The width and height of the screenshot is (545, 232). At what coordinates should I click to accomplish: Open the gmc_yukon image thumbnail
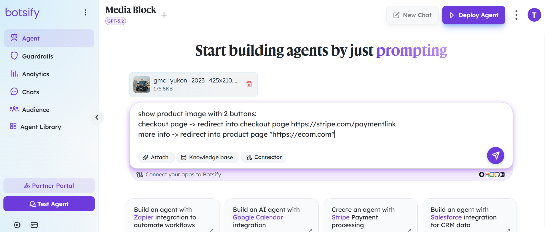142,84
